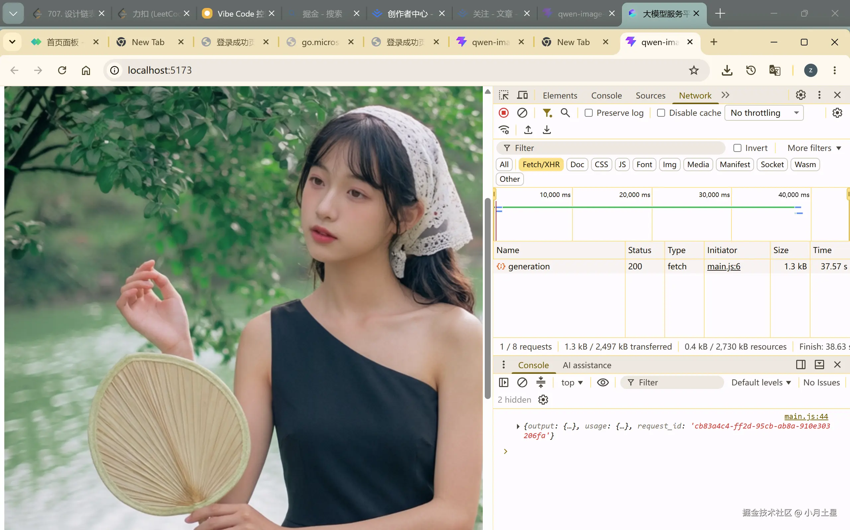The width and height of the screenshot is (850, 530).
Task: Click the console filter input field
Action: [672, 382]
